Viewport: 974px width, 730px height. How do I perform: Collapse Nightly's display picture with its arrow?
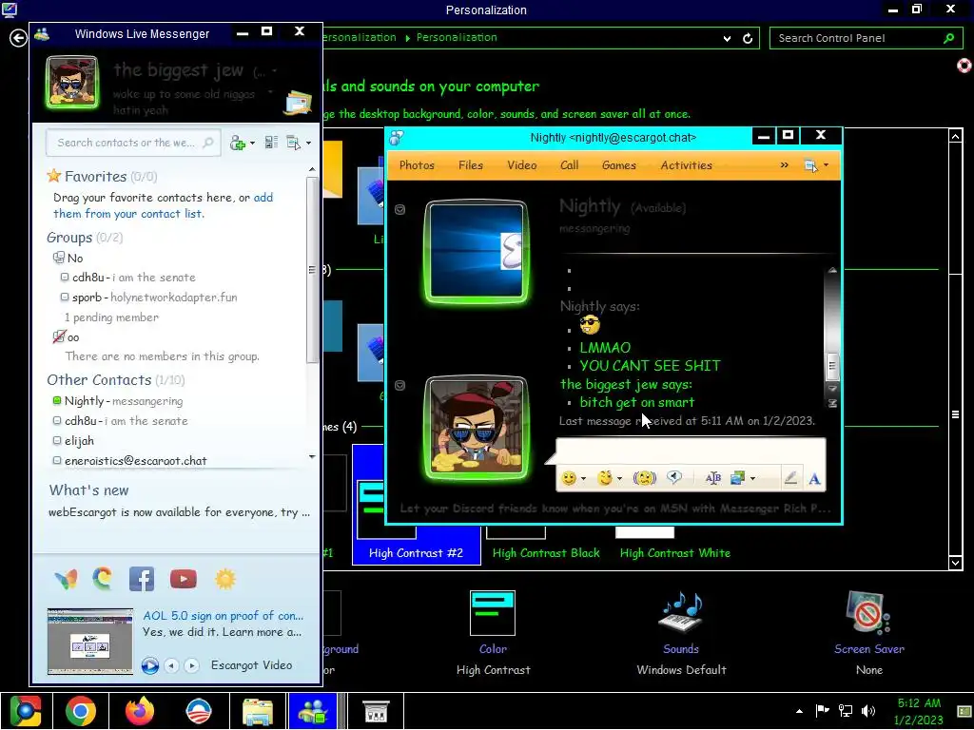tap(400, 209)
